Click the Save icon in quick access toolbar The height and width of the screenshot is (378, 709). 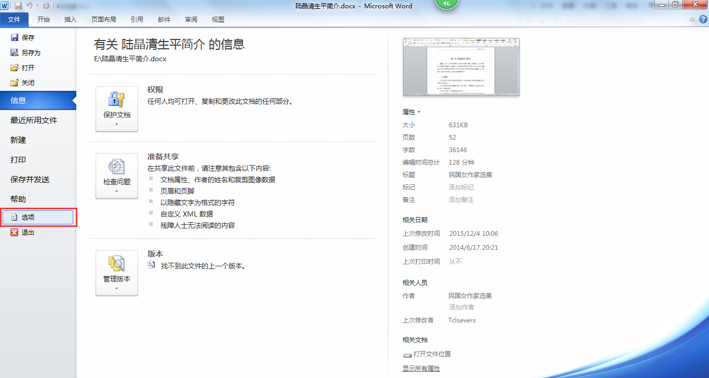click(x=18, y=6)
